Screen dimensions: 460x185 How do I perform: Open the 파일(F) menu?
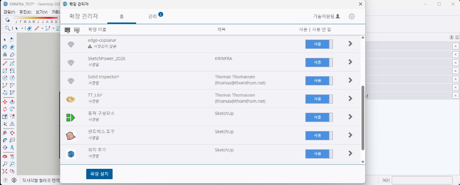click(x=9, y=12)
